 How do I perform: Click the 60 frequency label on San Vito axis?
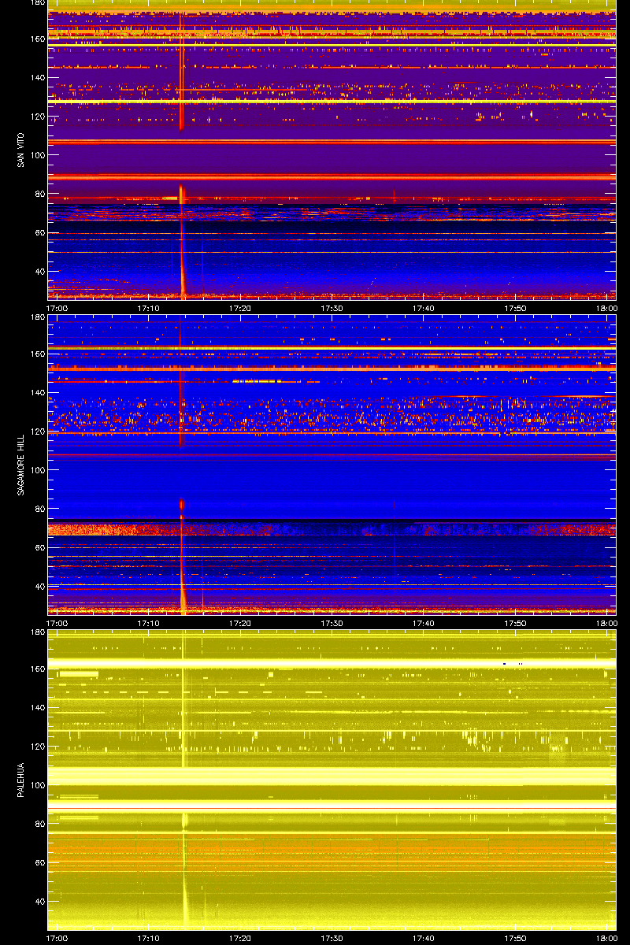[39, 232]
